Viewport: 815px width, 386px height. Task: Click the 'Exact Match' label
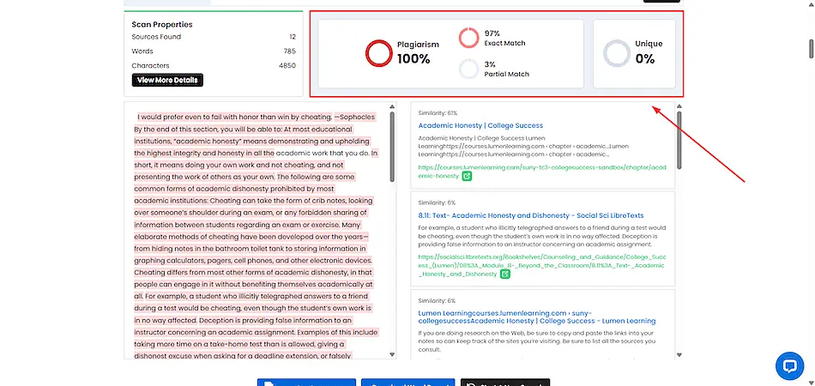pos(504,43)
